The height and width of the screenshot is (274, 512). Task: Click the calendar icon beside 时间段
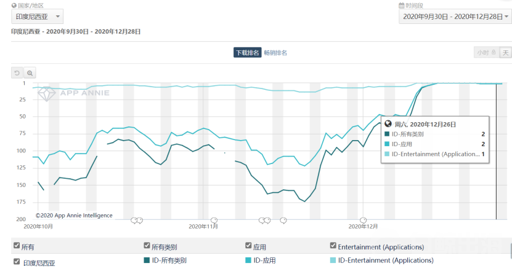tap(401, 6)
